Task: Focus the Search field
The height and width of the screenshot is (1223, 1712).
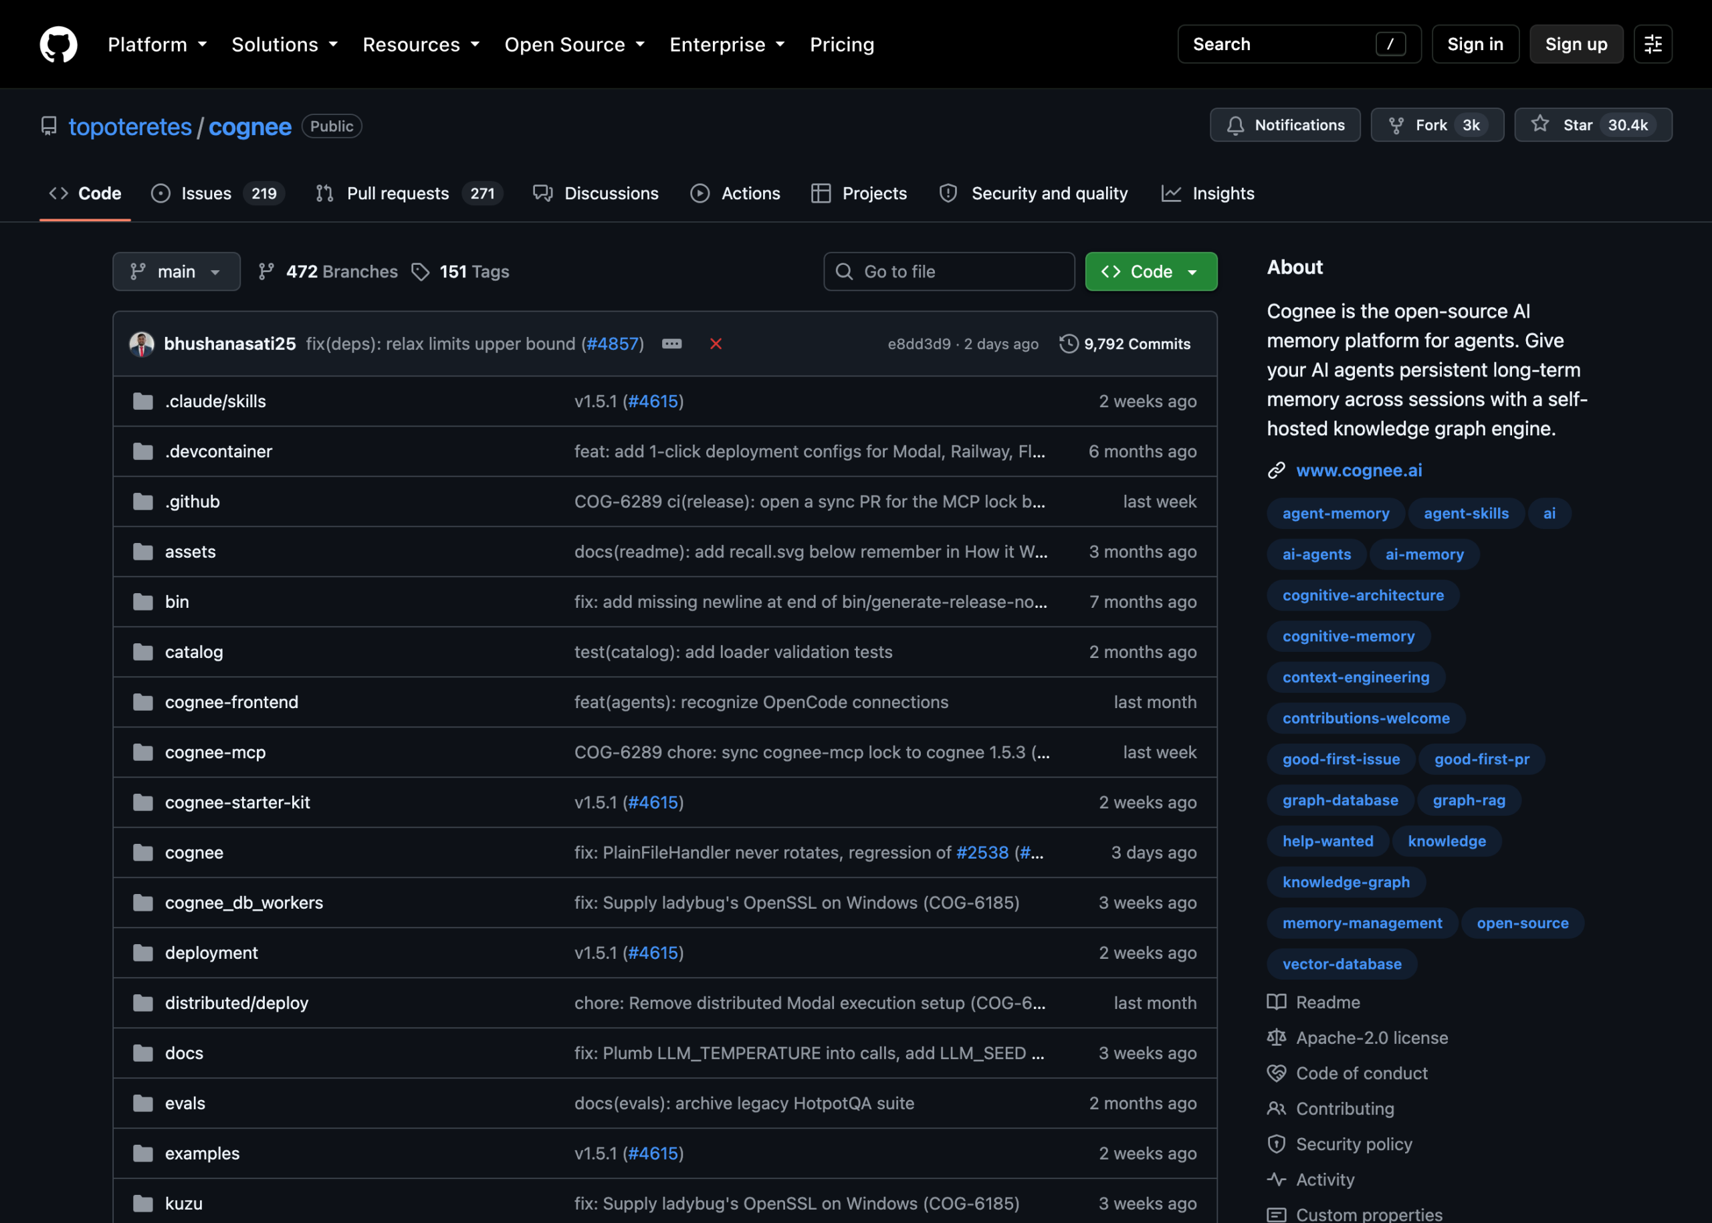Action: (x=1299, y=44)
